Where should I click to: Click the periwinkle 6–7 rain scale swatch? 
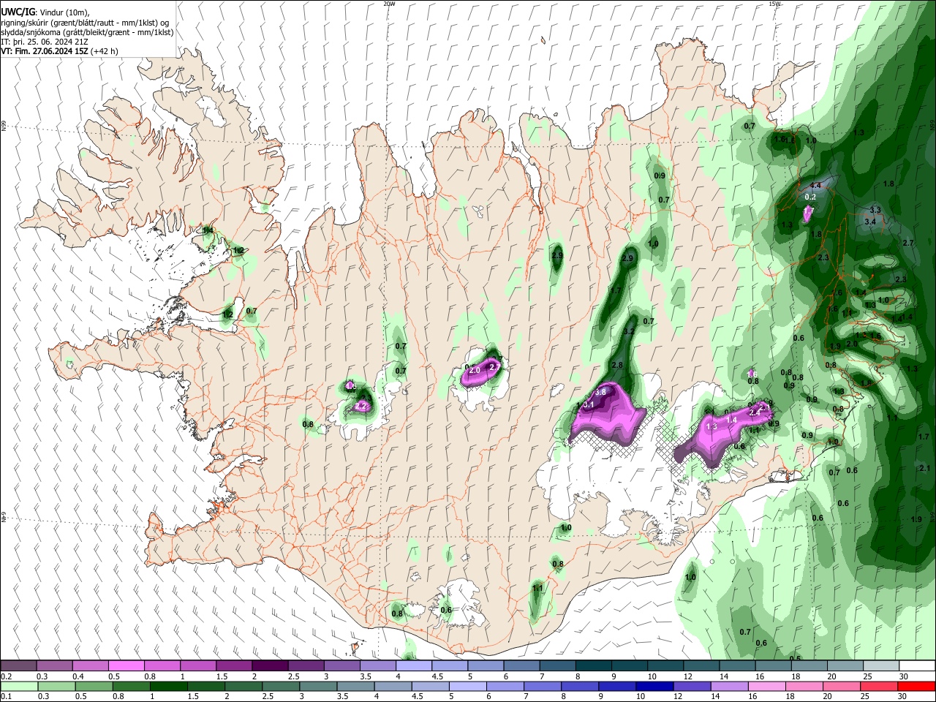505,686
